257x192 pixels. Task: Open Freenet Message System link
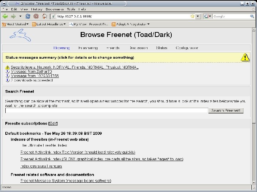[x=66, y=181]
